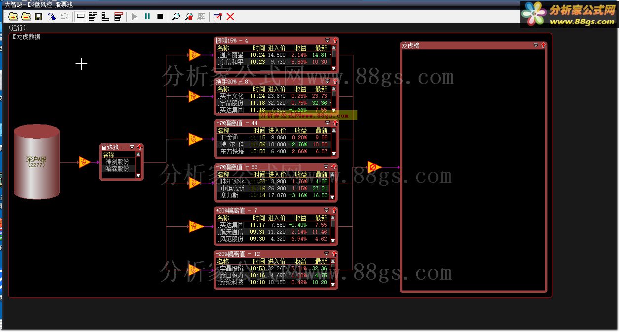
Task: Click the blue checkmark tool icon
Action: tap(51, 17)
